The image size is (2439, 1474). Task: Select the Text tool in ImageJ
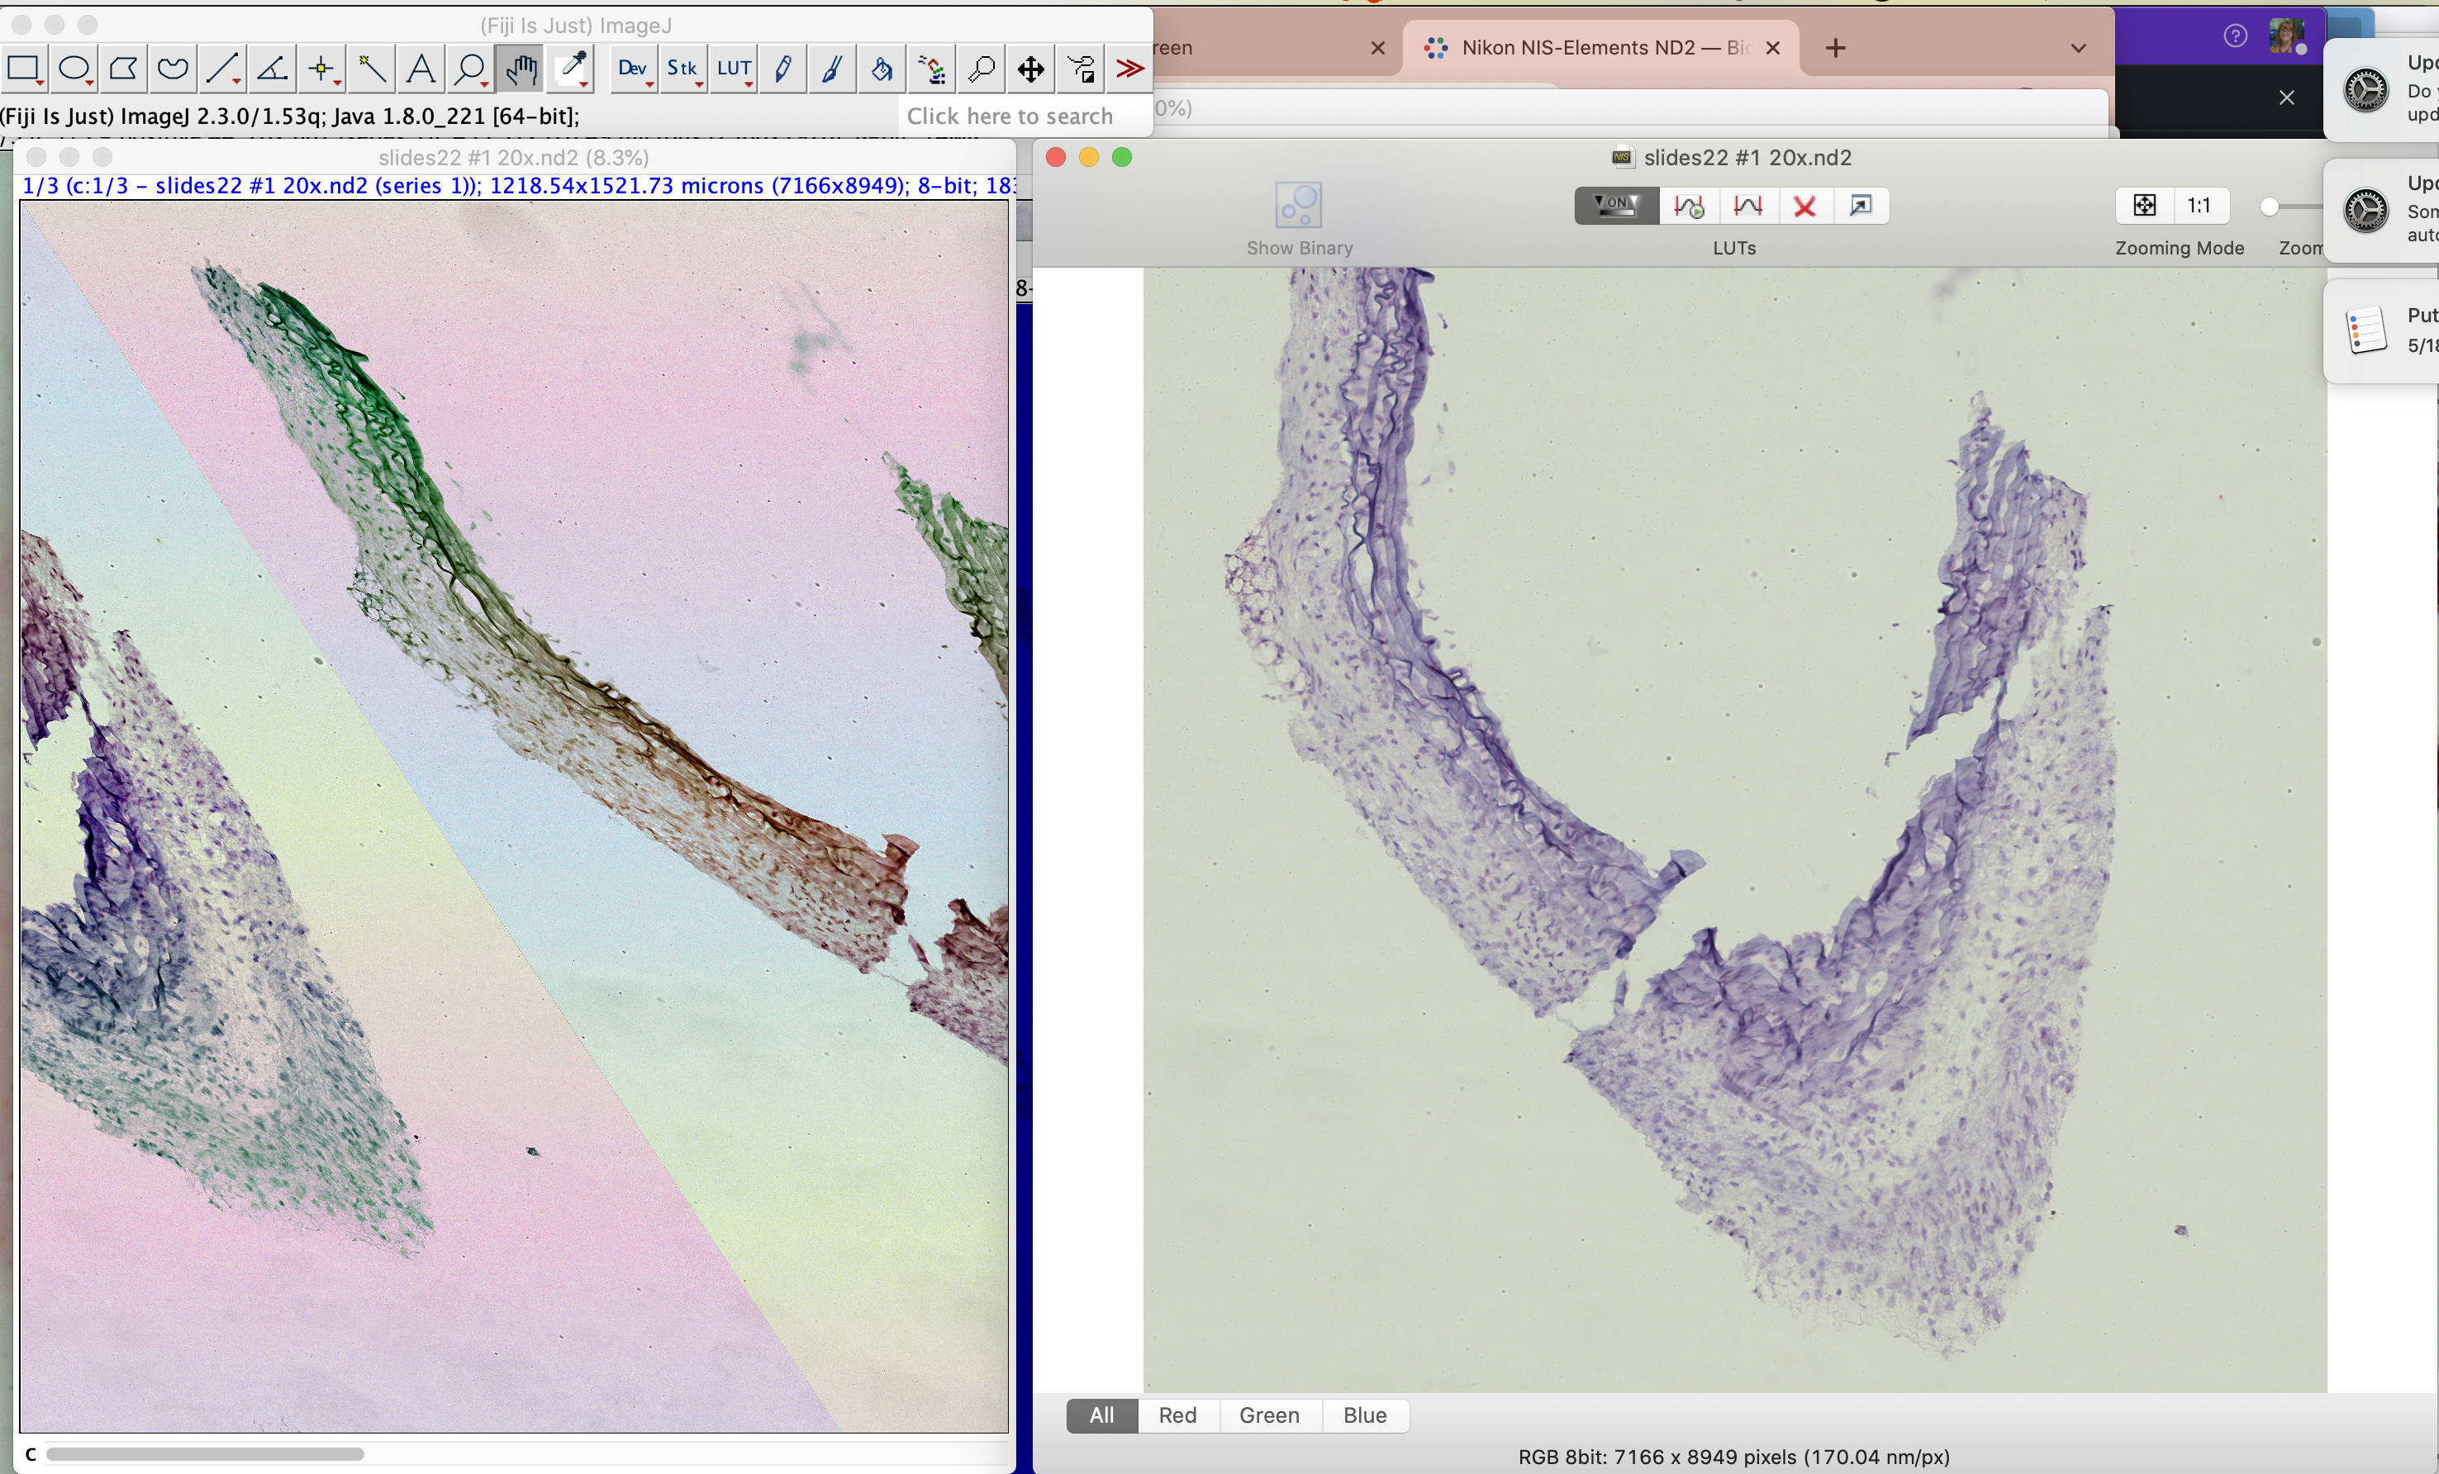tap(421, 69)
